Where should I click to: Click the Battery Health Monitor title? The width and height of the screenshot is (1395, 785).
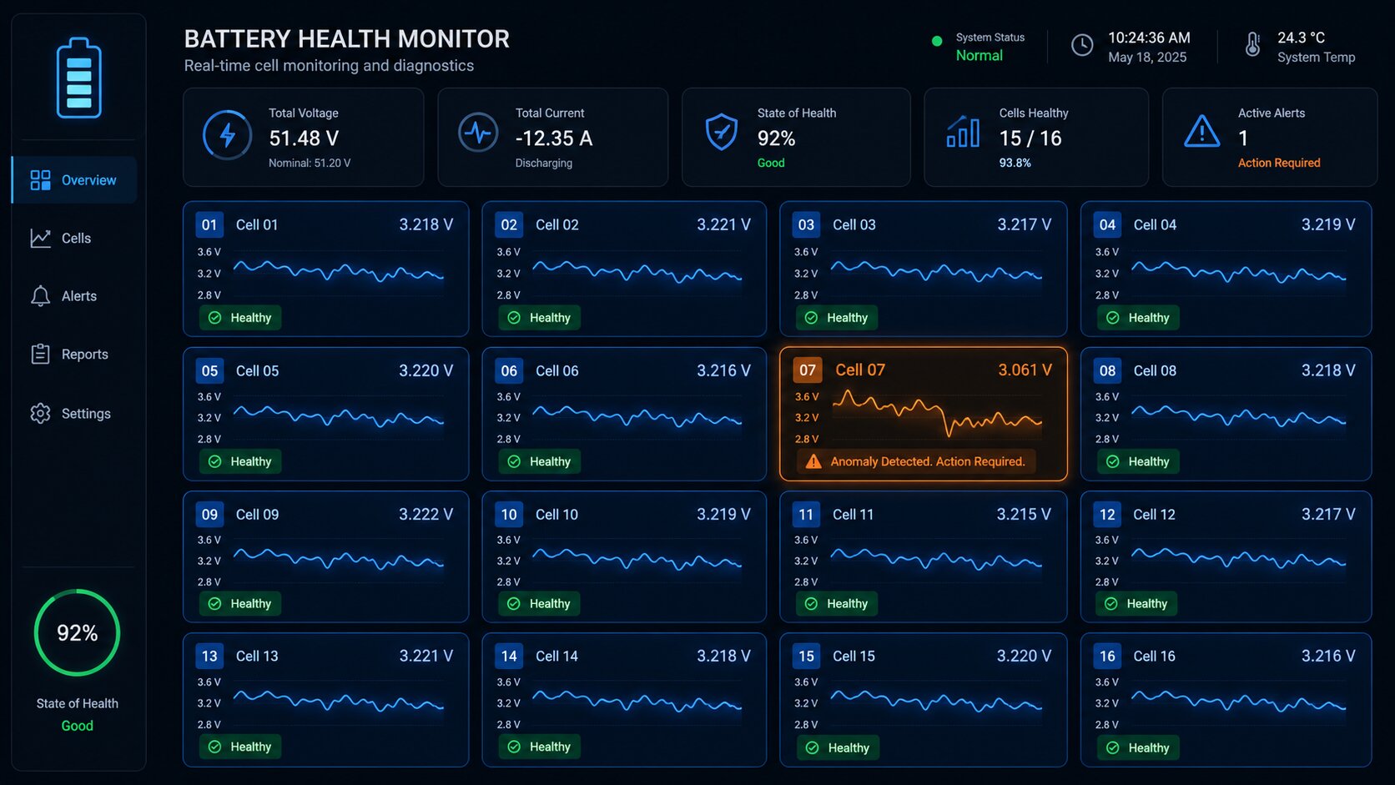pyautogui.click(x=346, y=38)
